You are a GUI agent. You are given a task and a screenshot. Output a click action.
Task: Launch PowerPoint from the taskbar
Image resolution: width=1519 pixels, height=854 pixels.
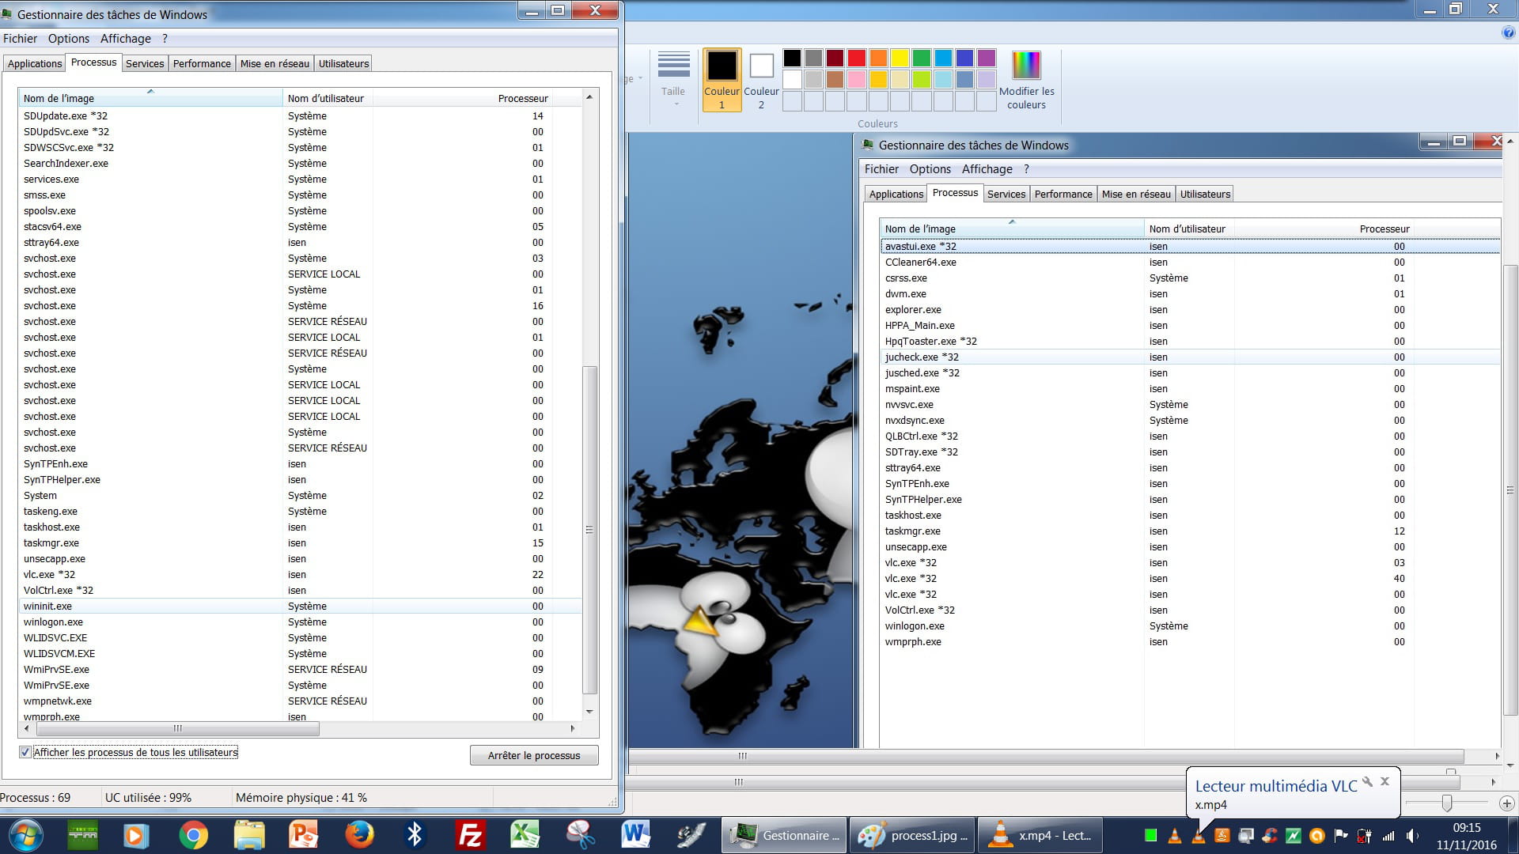304,835
